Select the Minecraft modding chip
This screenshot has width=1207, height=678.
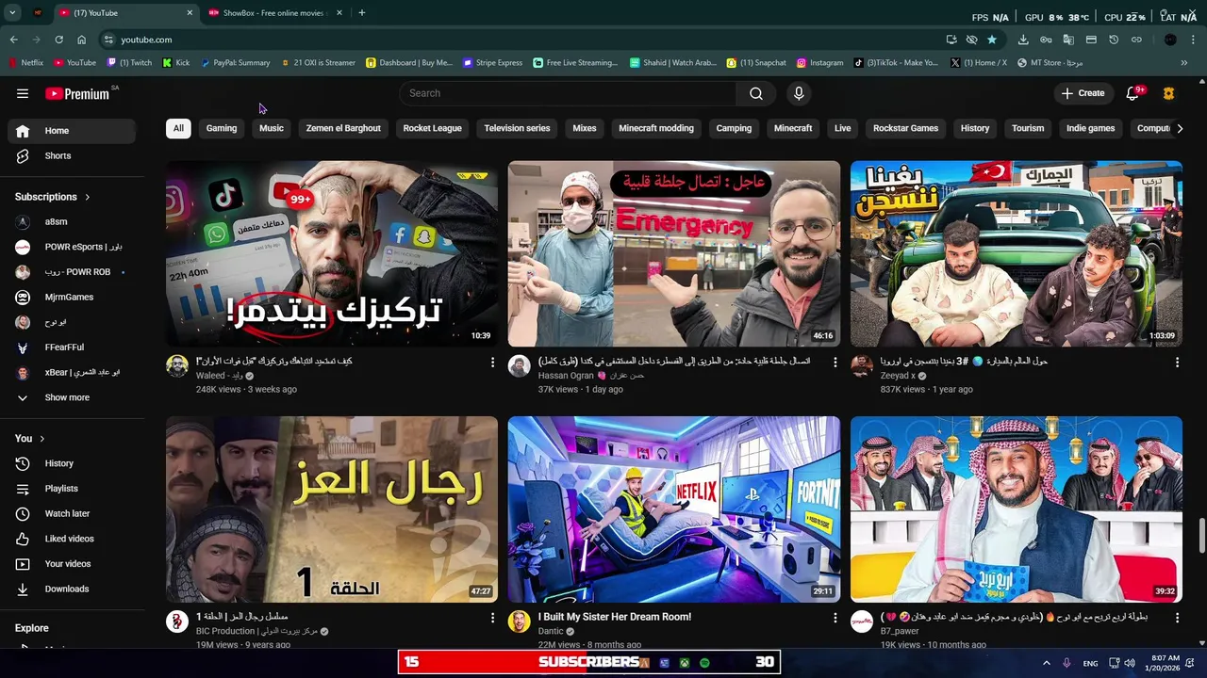coord(656,128)
